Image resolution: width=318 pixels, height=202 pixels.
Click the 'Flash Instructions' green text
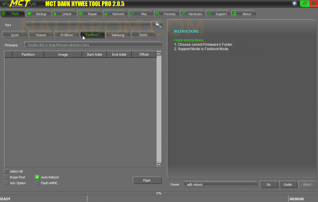pyautogui.click(x=189, y=40)
